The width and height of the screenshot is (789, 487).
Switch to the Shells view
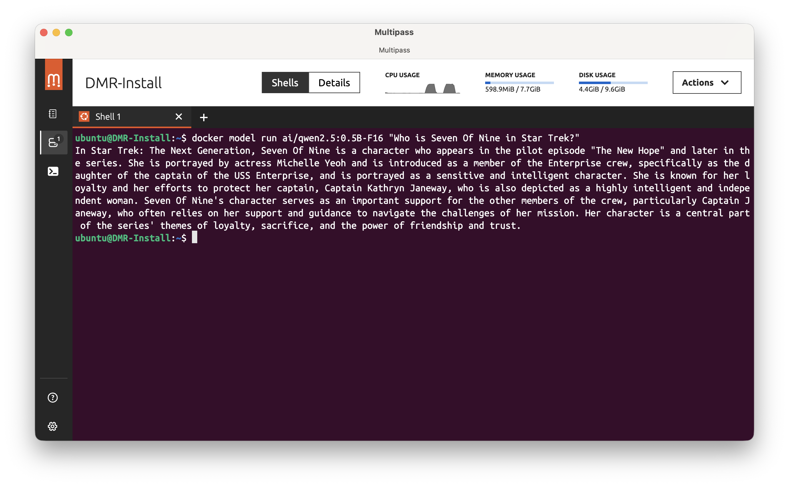(x=285, y=83)
